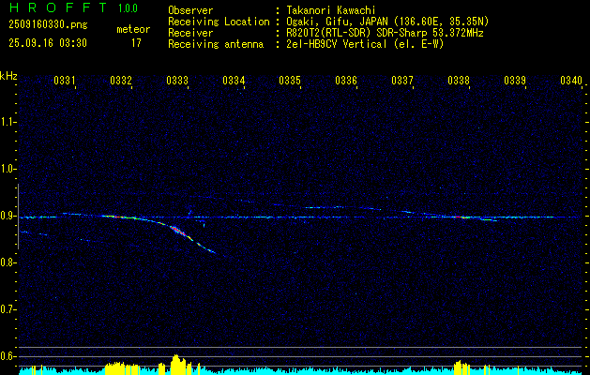Click the Receiver label
This screenshot has width=590, height=375.
[x=190, y=33]
